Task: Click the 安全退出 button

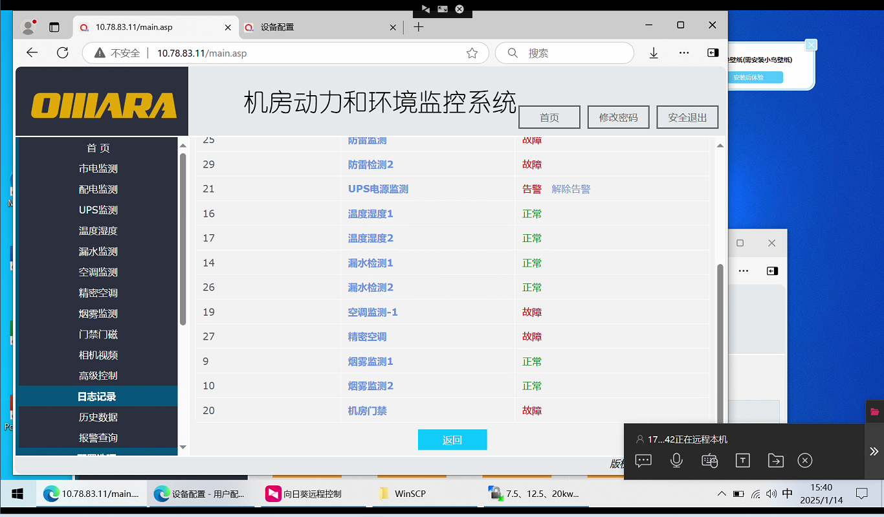Action: (687, 117)
